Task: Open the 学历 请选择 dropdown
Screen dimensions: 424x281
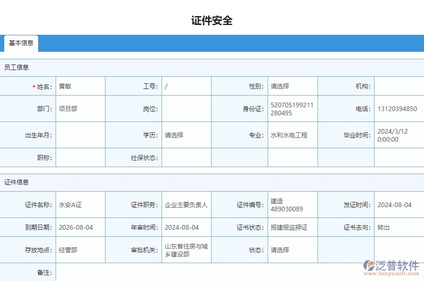Action: click(186, 135)
